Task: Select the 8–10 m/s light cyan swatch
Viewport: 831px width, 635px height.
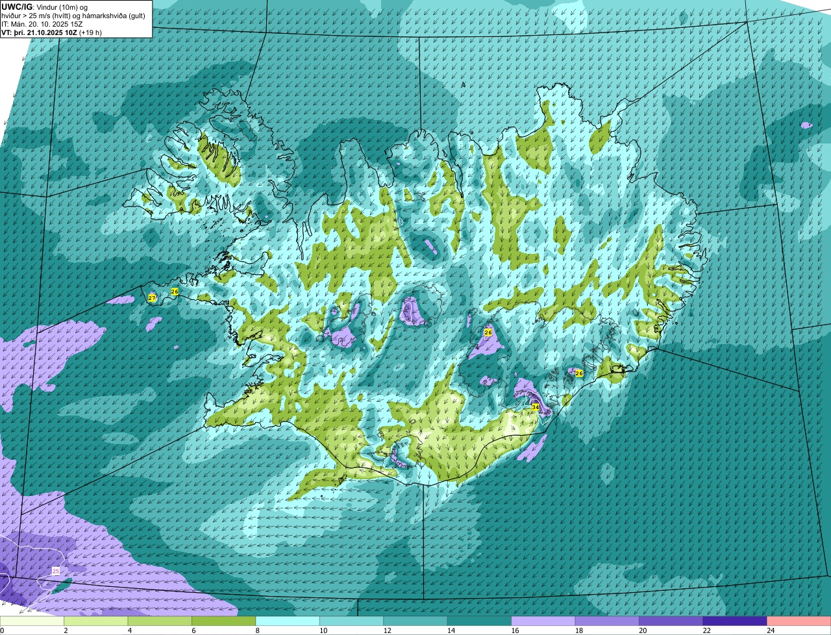Action: point(288,621)
